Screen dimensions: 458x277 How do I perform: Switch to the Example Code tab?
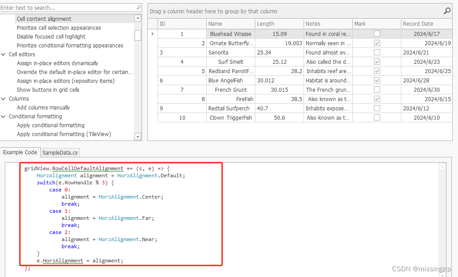tap(20, 152)
